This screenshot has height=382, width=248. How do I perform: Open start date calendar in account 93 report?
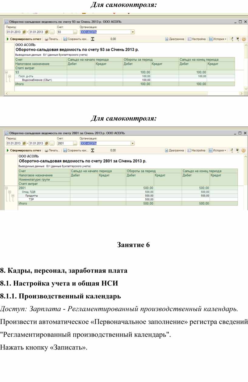coord(24,32)
